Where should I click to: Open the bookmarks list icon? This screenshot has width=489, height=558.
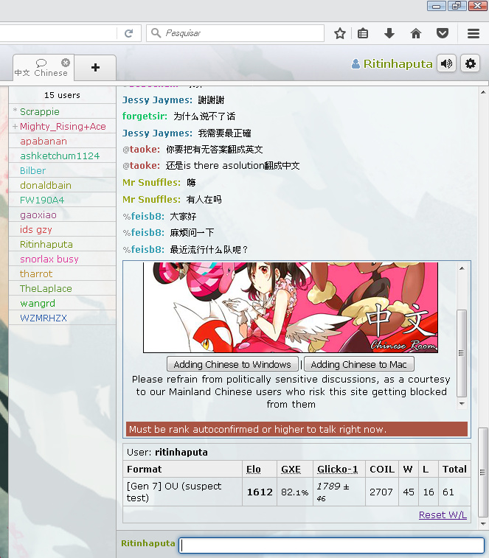[363, 33]
